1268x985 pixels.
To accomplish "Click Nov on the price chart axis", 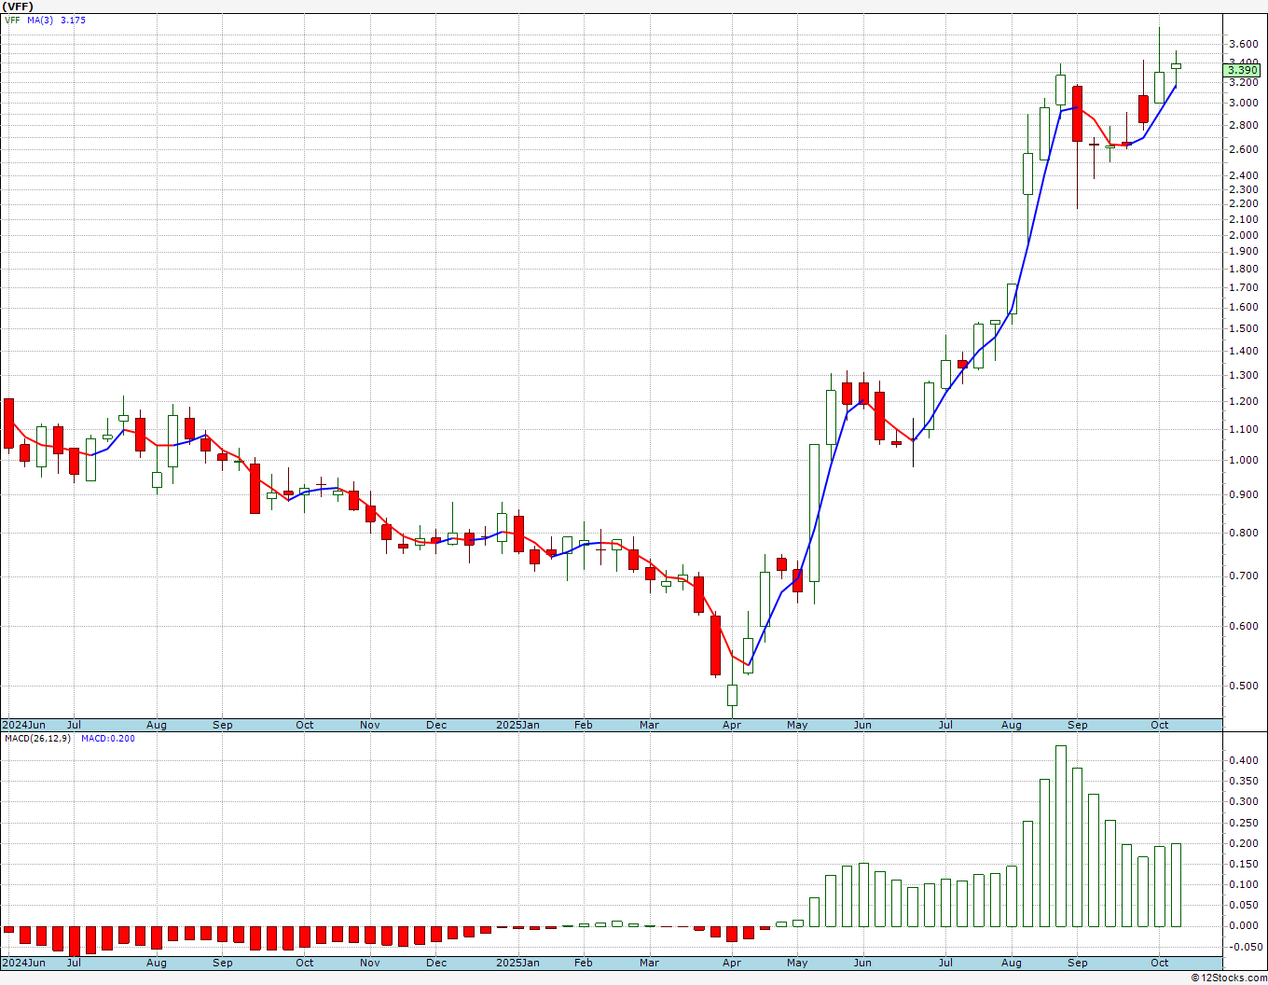I will point(370,725).
